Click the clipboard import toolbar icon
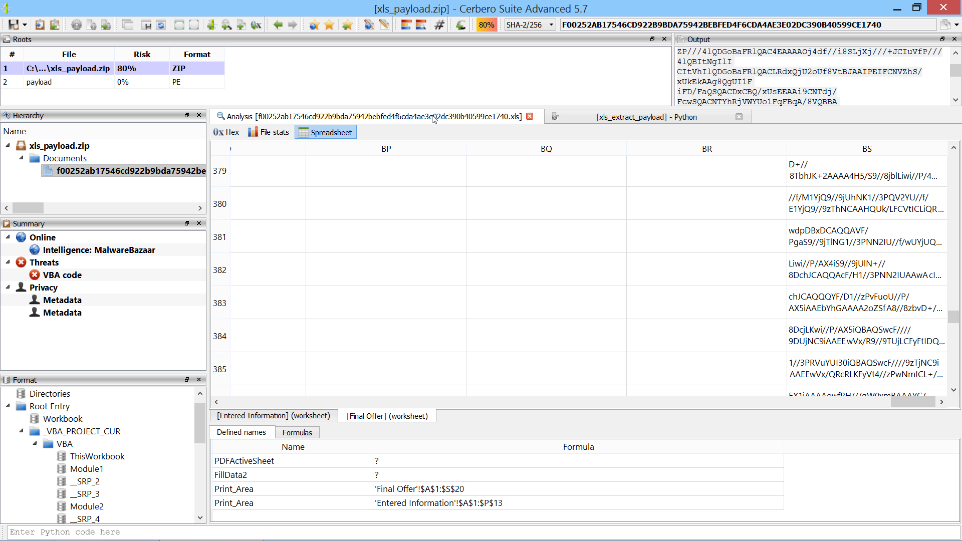 (40, 25)
